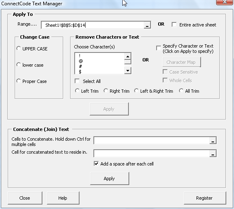Select the @ character in the list
Viewport: 234px width, 209px height.
pos(81,61)
